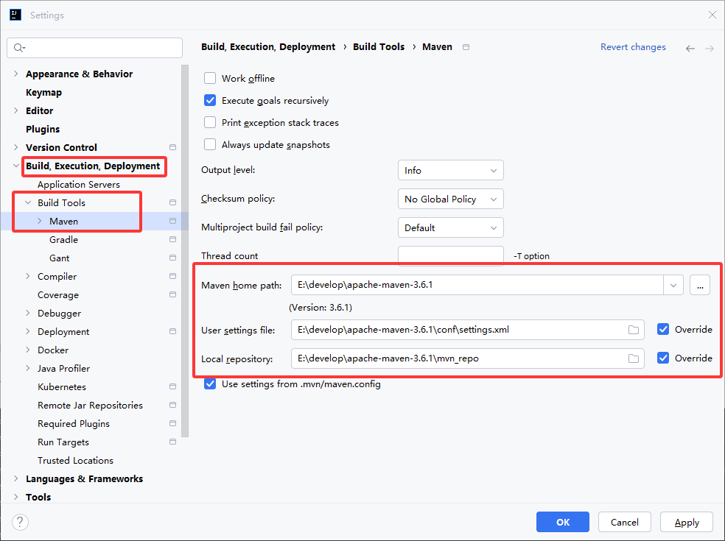Open Checksum policy No Global Policy dropdown
This screenshot has height=541, width=725.
450,199
